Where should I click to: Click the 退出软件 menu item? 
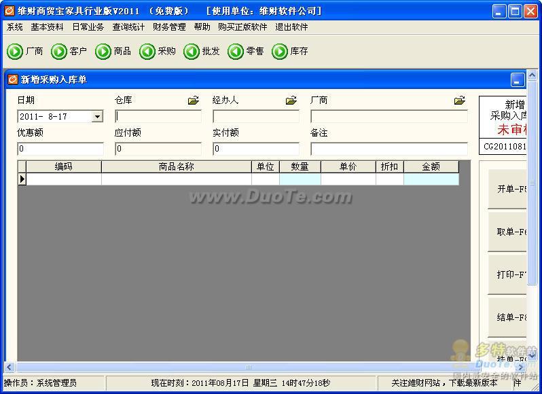pyautogui.click(x=291, y=27)
